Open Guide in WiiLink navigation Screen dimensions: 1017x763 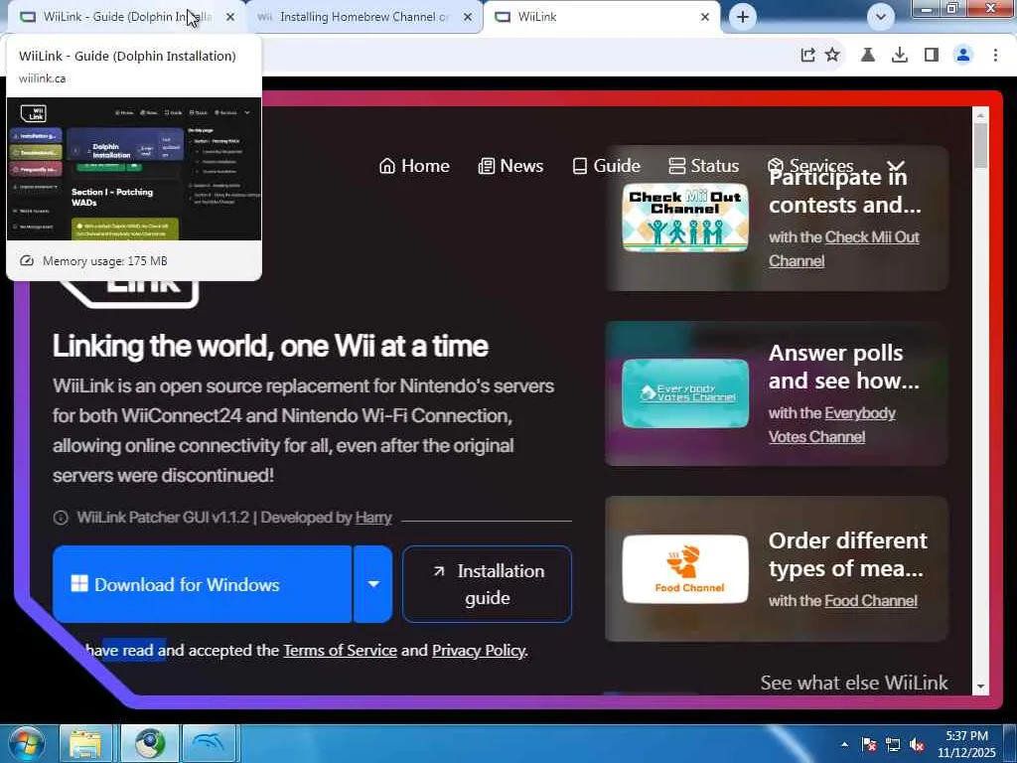[607, 166]
